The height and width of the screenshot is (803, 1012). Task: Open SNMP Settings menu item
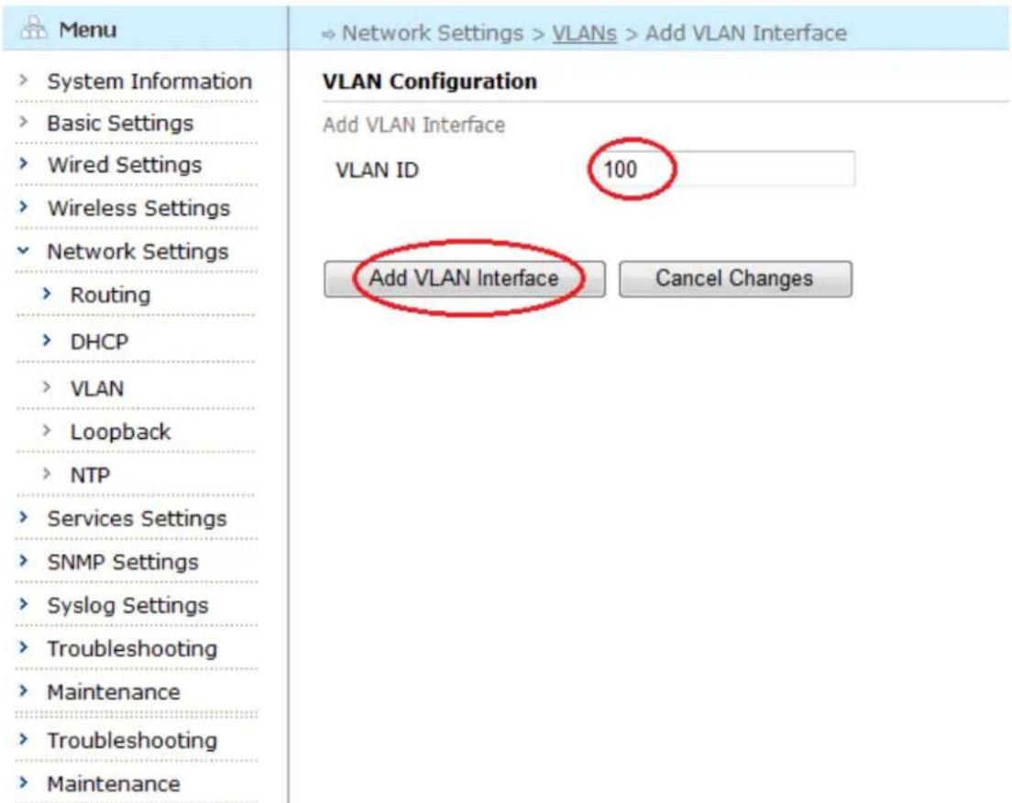click(x=123, y=562)
